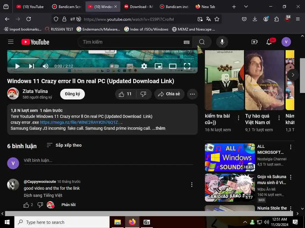The width and height of the screenshot is (305, 228).
Task: Open the Create video icon
Action: tap(254, 42)
